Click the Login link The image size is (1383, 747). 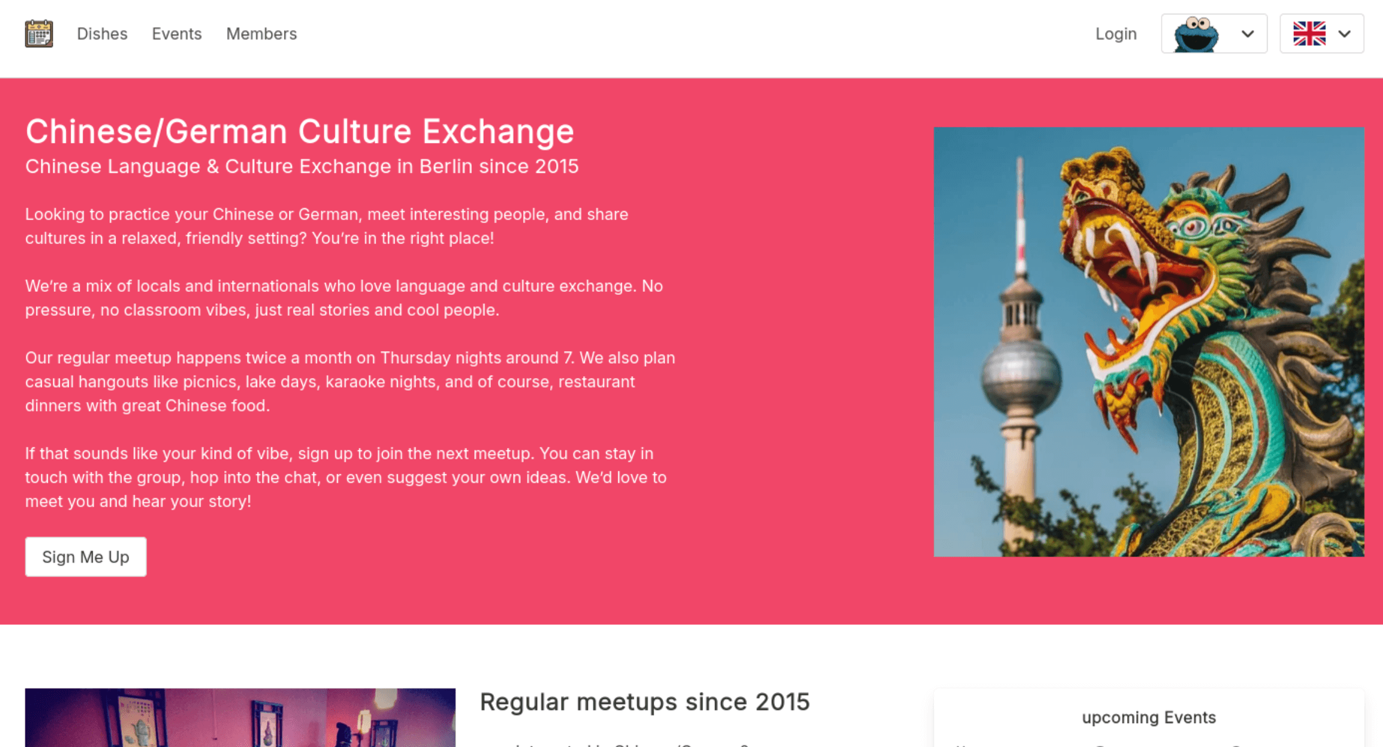[x=1116, y=34]
